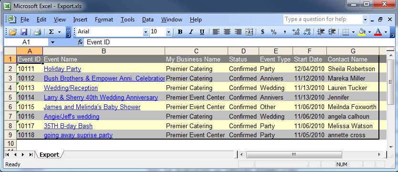Apply Percent style
Image resolution: width=398 pixels, height=172 pixels.
pyautogui.click(x=273, y=32)
